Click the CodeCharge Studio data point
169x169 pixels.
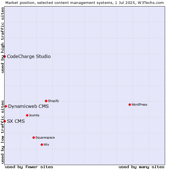point(5,57)
